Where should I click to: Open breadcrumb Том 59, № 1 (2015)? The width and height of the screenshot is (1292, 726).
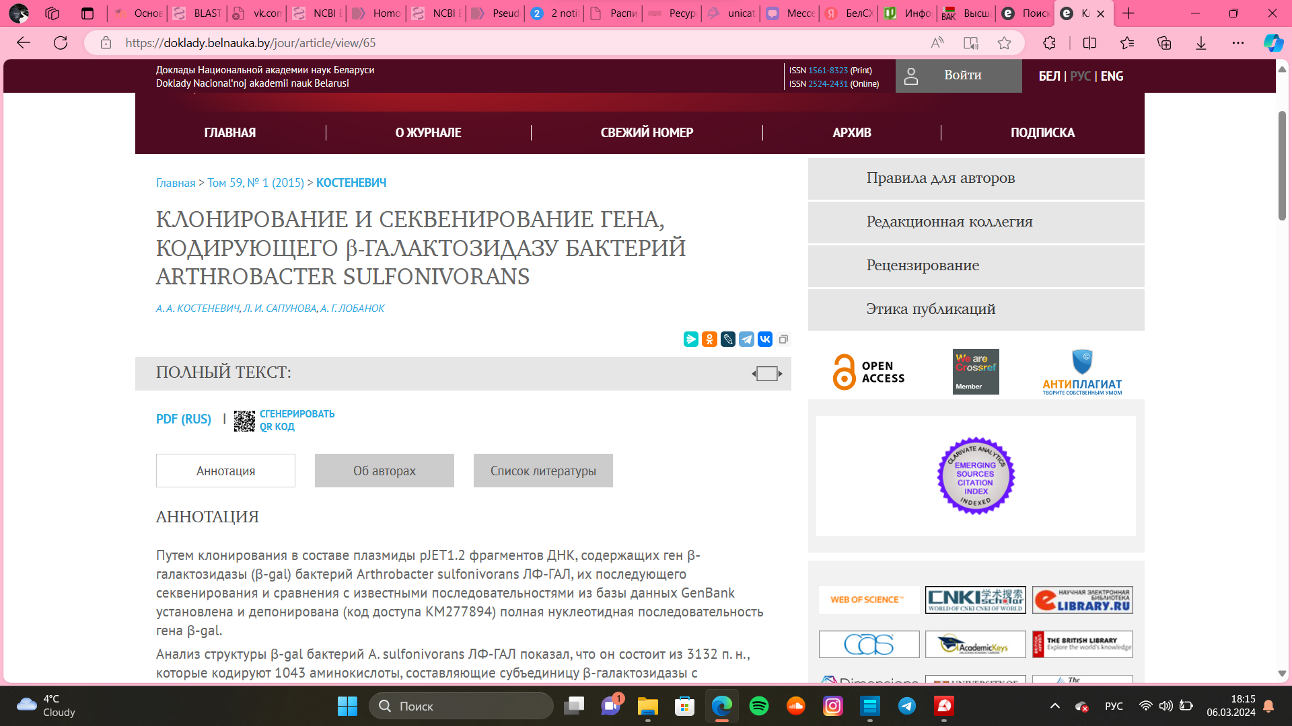tap(256, 183)
